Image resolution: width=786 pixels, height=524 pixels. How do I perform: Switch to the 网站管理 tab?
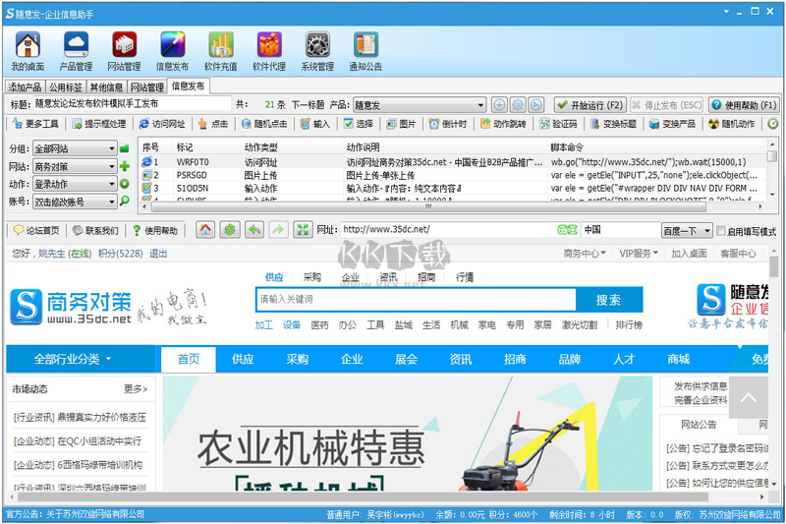147,87
